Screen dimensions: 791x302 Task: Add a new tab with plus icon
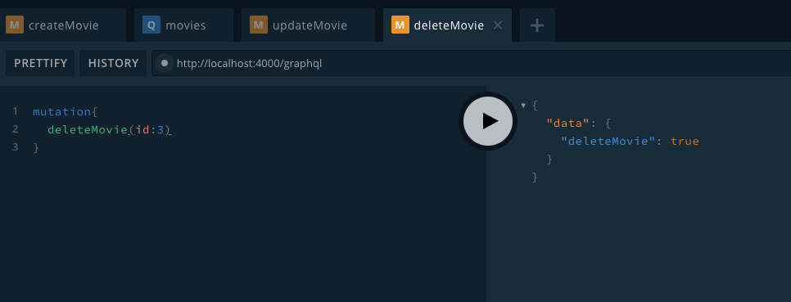(x=537, y=25)
